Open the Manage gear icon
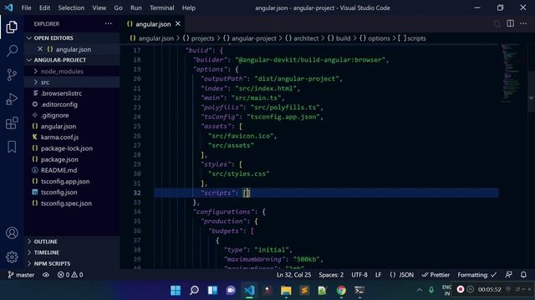 pos(12,257)
